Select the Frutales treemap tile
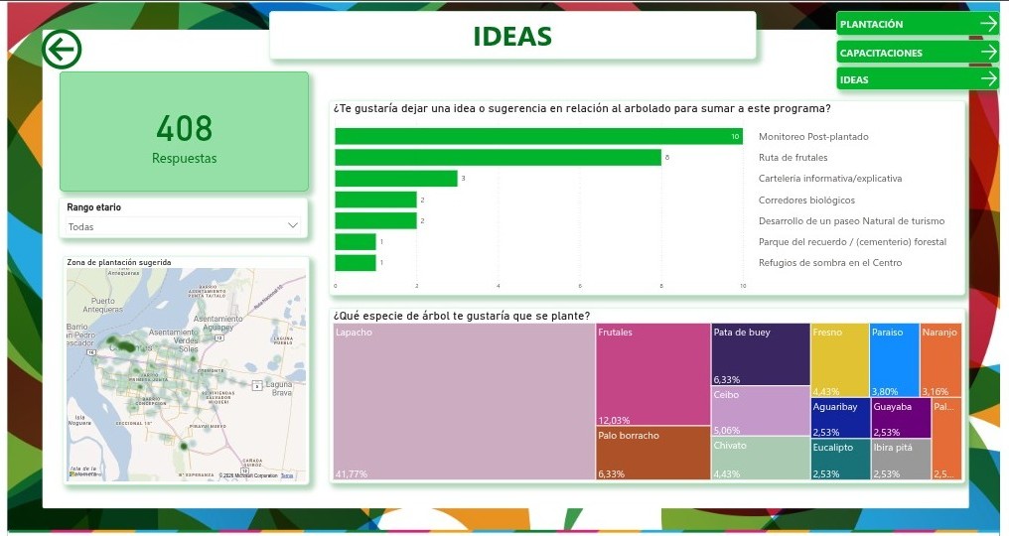The image size is (1009, 536). [x=653, y=375]
